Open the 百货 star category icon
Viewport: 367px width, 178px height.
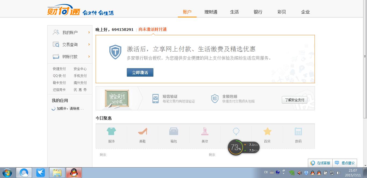[x=267, y=131]
